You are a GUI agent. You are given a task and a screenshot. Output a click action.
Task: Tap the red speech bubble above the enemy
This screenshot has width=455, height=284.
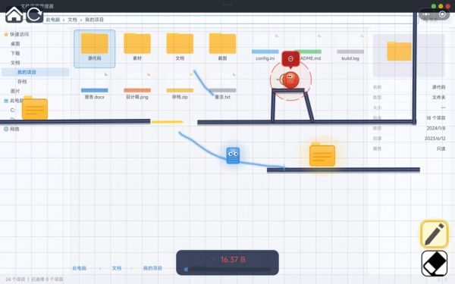coord(290,59)
